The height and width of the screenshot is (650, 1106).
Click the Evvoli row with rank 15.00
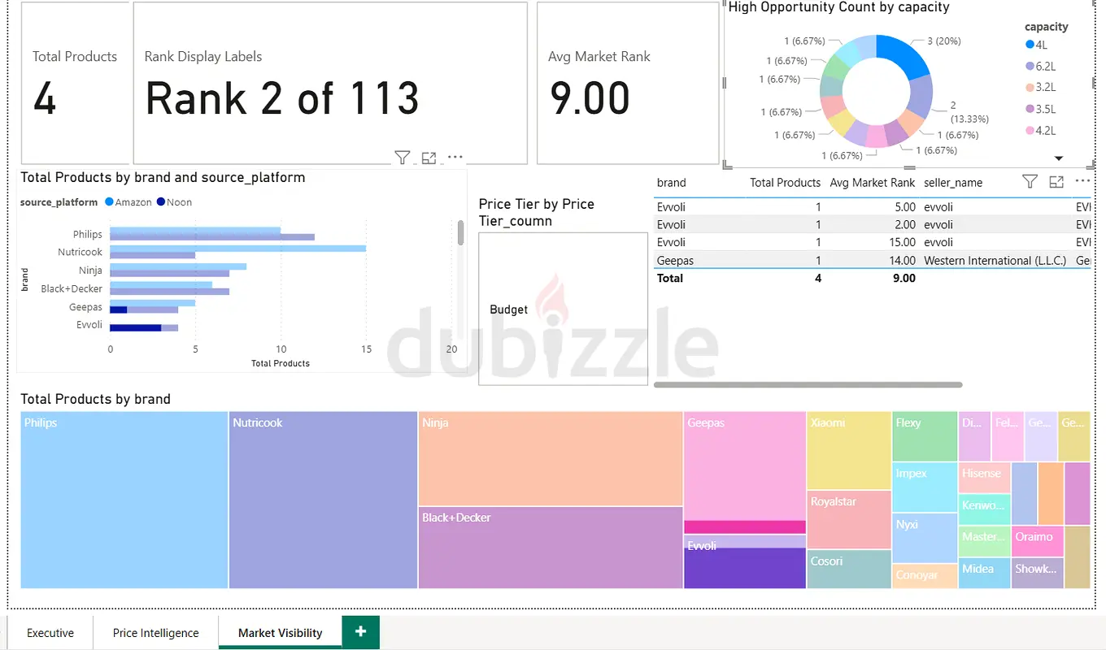click(873, 242)
